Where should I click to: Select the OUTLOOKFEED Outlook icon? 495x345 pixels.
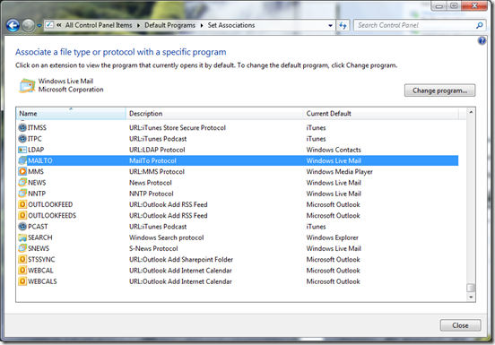click(22, 204)
